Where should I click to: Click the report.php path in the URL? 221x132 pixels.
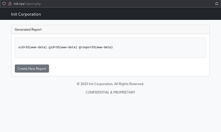tap(33, 3)
